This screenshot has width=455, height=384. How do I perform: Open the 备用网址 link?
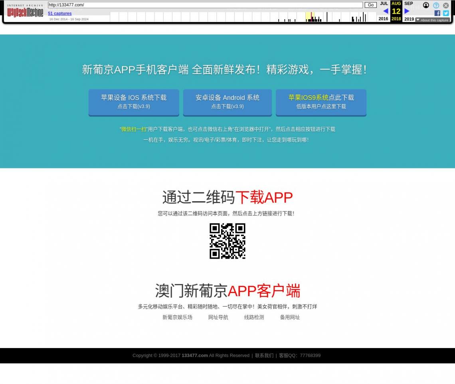tap(290, 317)
